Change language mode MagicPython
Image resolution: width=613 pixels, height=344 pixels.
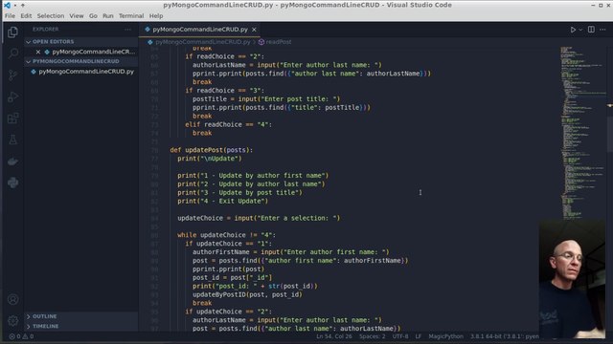click(x=445, y=336)
